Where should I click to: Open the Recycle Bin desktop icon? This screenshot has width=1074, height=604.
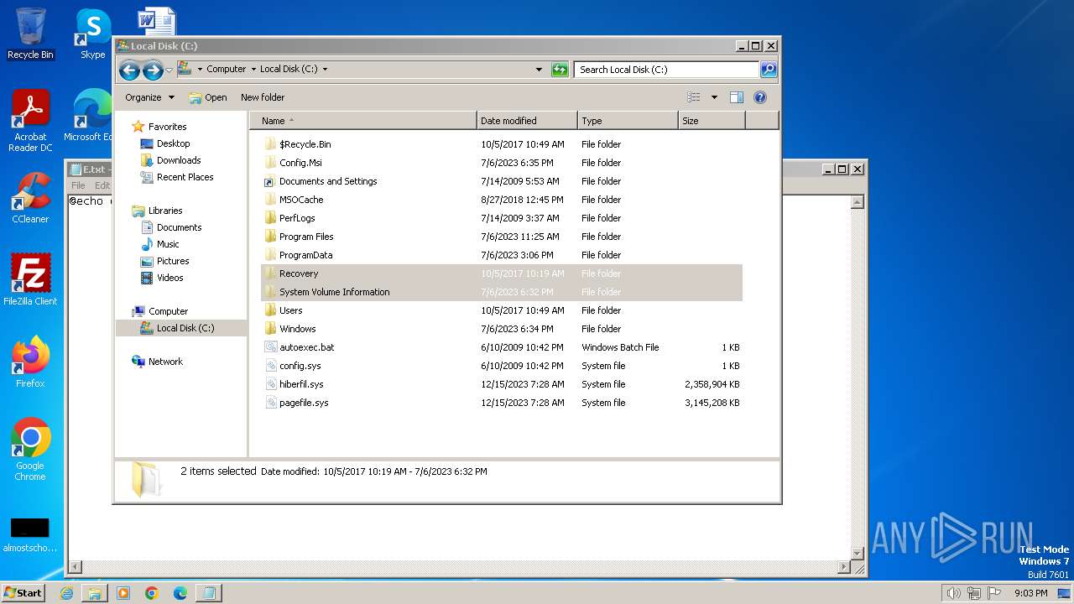coord(30,34)
